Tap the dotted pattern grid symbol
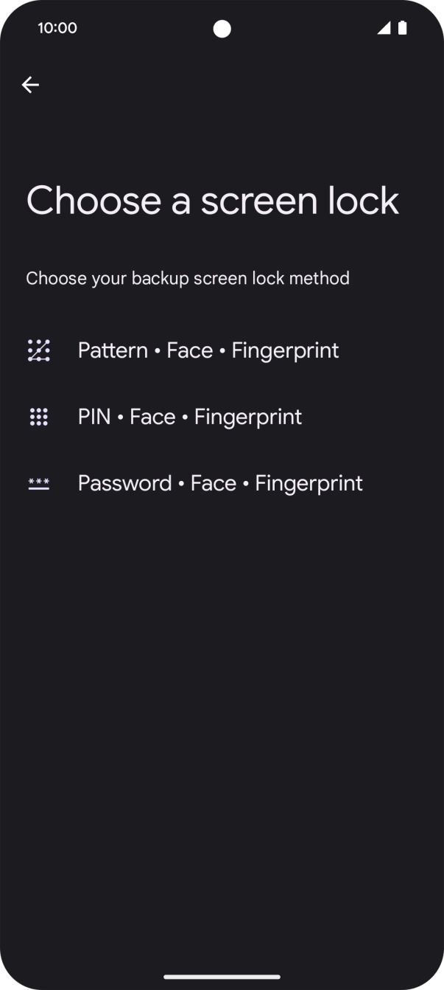The width and height of the screenshot is (444, 990). [38, 350]
